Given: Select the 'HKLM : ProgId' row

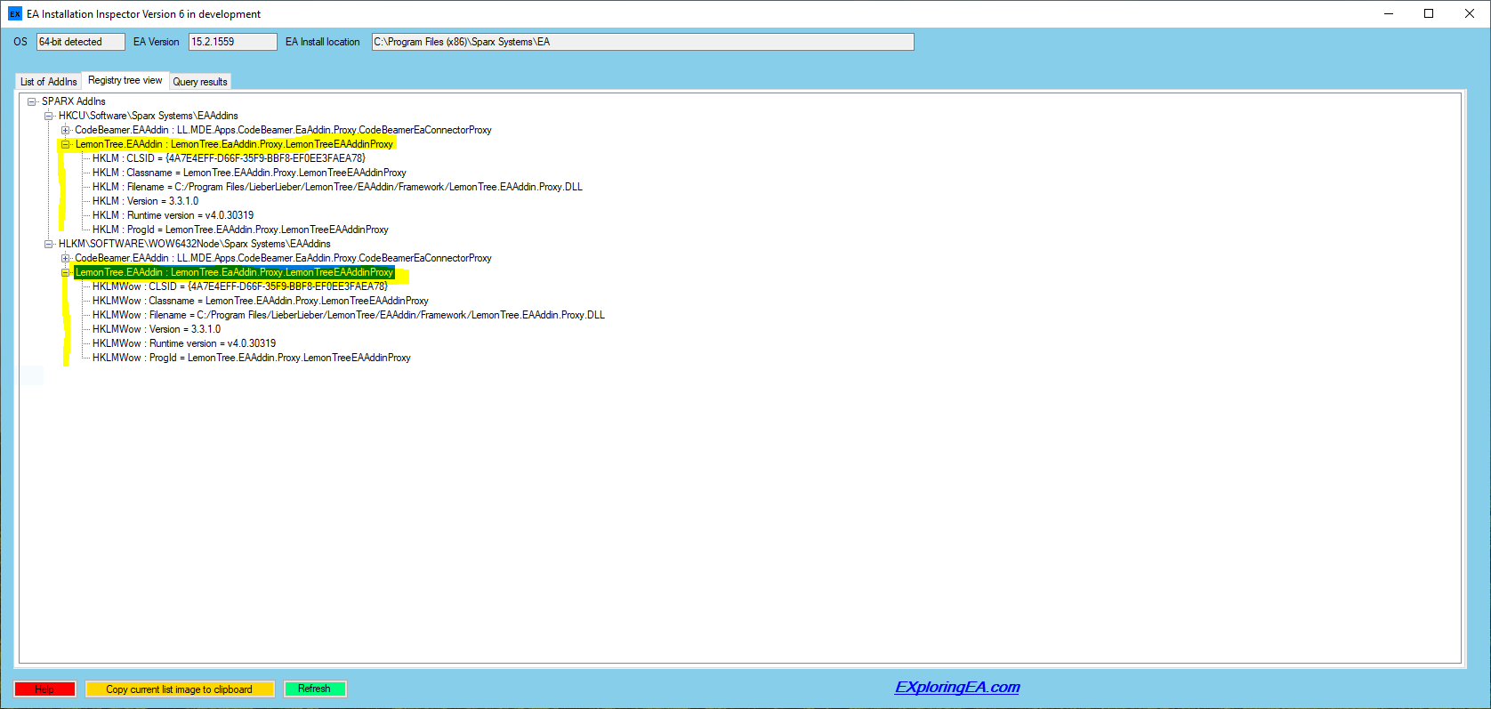Looking at the screenshot, I should [x=240, y=230].
